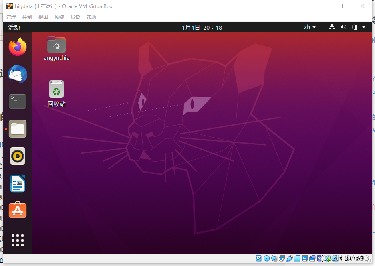Open the clock showing 1月4日 20:18
The width and height of the screenshot is (375, 266).
pyautogui.click(x=202, y=28)
